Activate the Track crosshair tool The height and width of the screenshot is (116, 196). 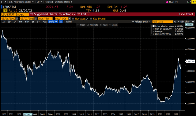[81, 25]
